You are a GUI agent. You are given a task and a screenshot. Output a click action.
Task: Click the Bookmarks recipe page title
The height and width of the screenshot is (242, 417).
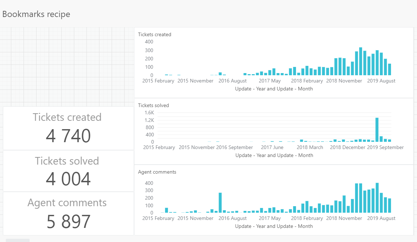click(36, 14)
